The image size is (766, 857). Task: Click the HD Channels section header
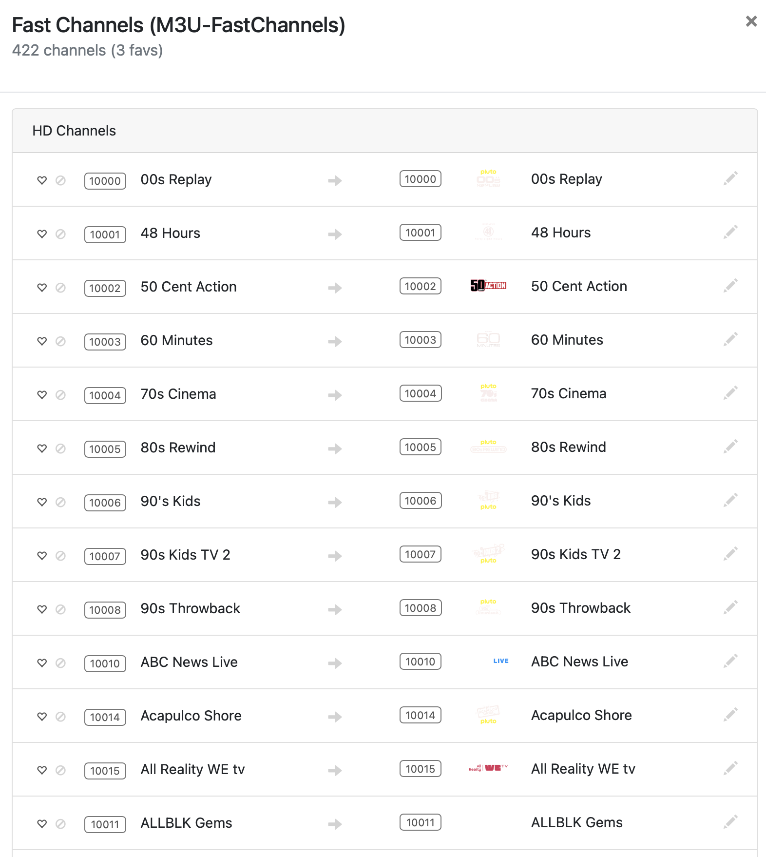click(x=385, y=131)
